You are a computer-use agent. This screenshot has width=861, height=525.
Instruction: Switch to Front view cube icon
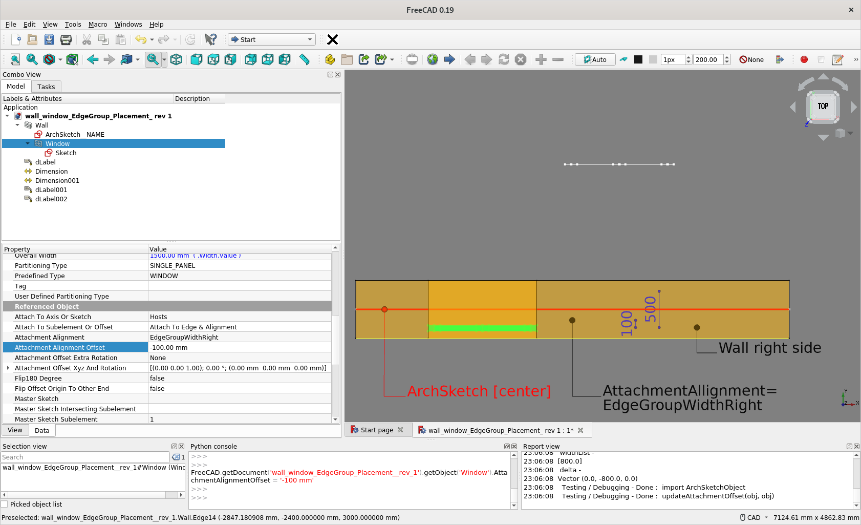tap(197, 59)
